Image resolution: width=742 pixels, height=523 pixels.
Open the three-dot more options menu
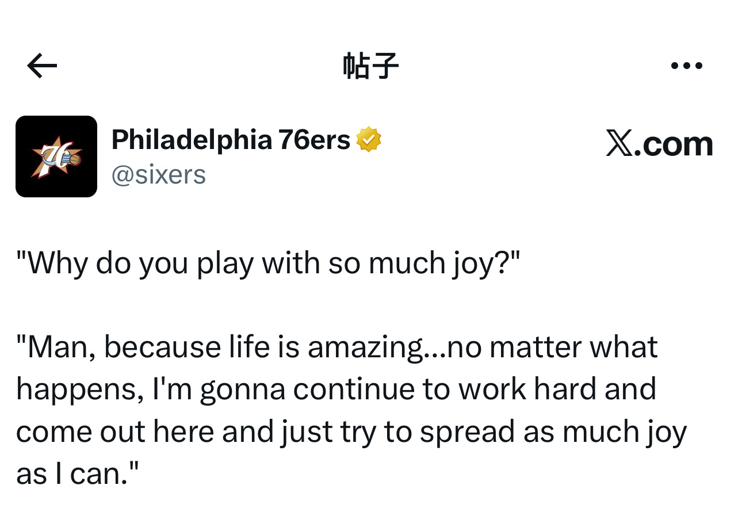687,66
